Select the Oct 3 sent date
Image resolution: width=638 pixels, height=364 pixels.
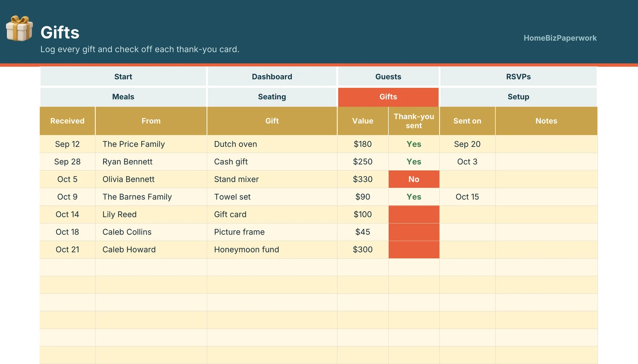[467, 162]
